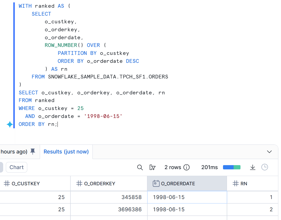Image resolution: width=281 pixels, height=220 pixels.
Task: Click the info icon next to 2 rows
Action: (x=187, y=167)
